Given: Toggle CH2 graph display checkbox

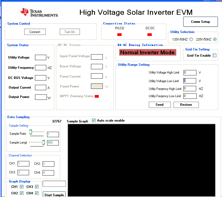Looking at the screenshot, I should [x=22, y=193].
